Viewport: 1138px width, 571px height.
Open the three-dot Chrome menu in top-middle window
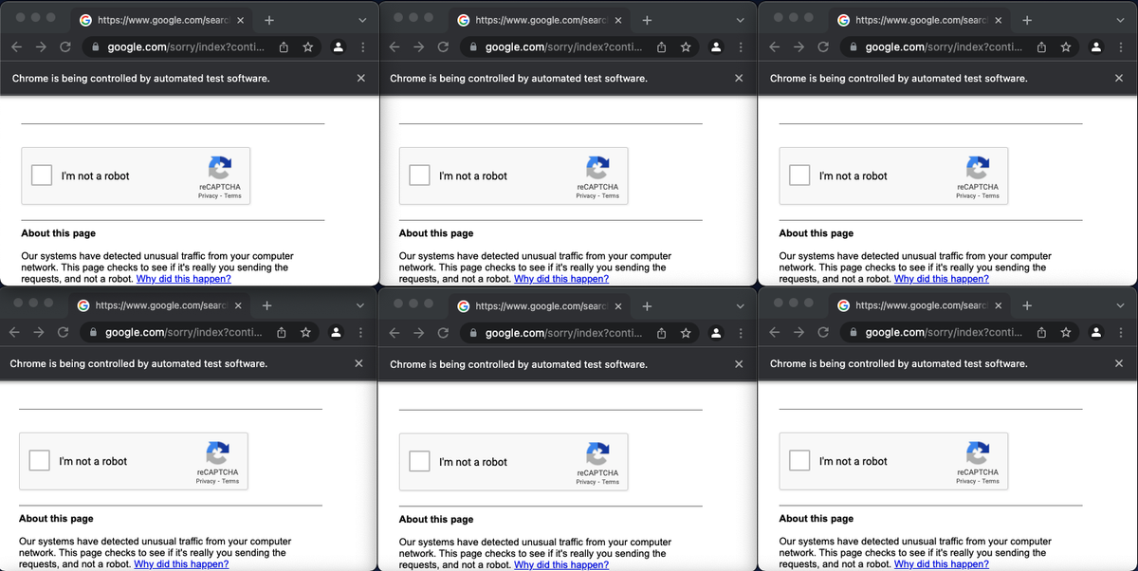pos(741,46)
